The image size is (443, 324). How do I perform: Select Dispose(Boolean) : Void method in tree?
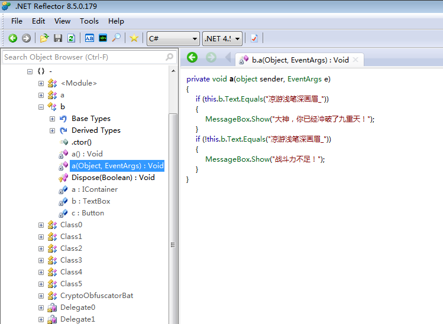point(112,178)
